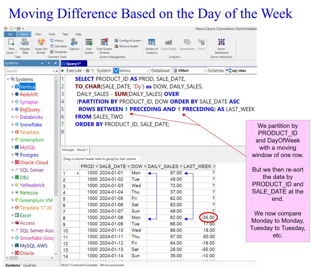Viewport: 311px width, 267px height.
Task: Open the Options gear icon
Action: (74, 44)
